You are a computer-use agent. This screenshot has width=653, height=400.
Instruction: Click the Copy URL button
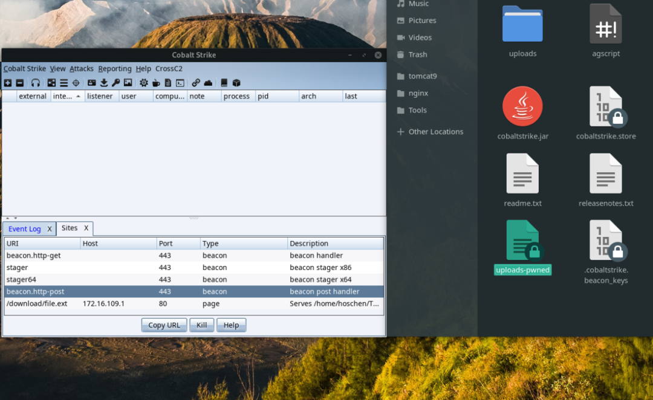coord(164,325)
